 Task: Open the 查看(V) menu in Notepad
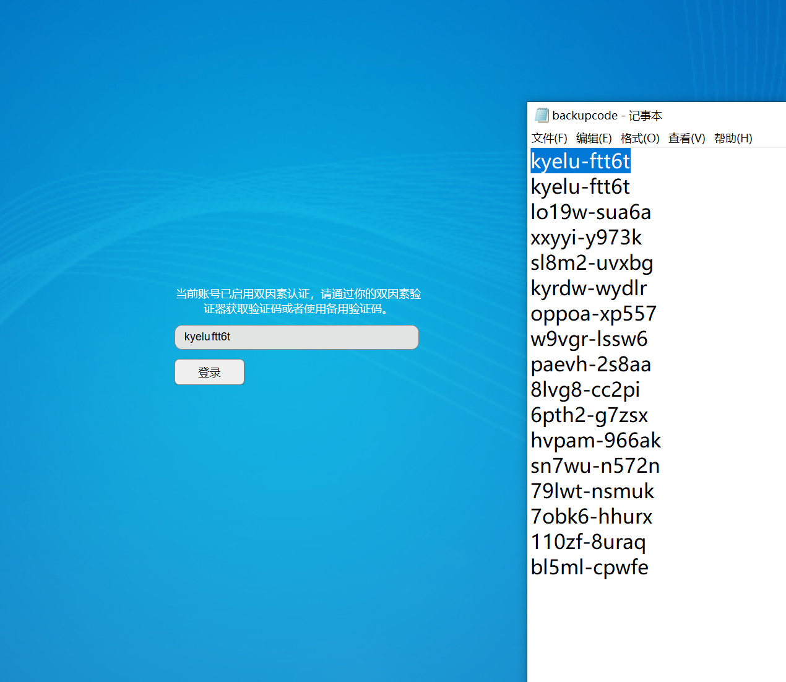click(x=687, y=138)
